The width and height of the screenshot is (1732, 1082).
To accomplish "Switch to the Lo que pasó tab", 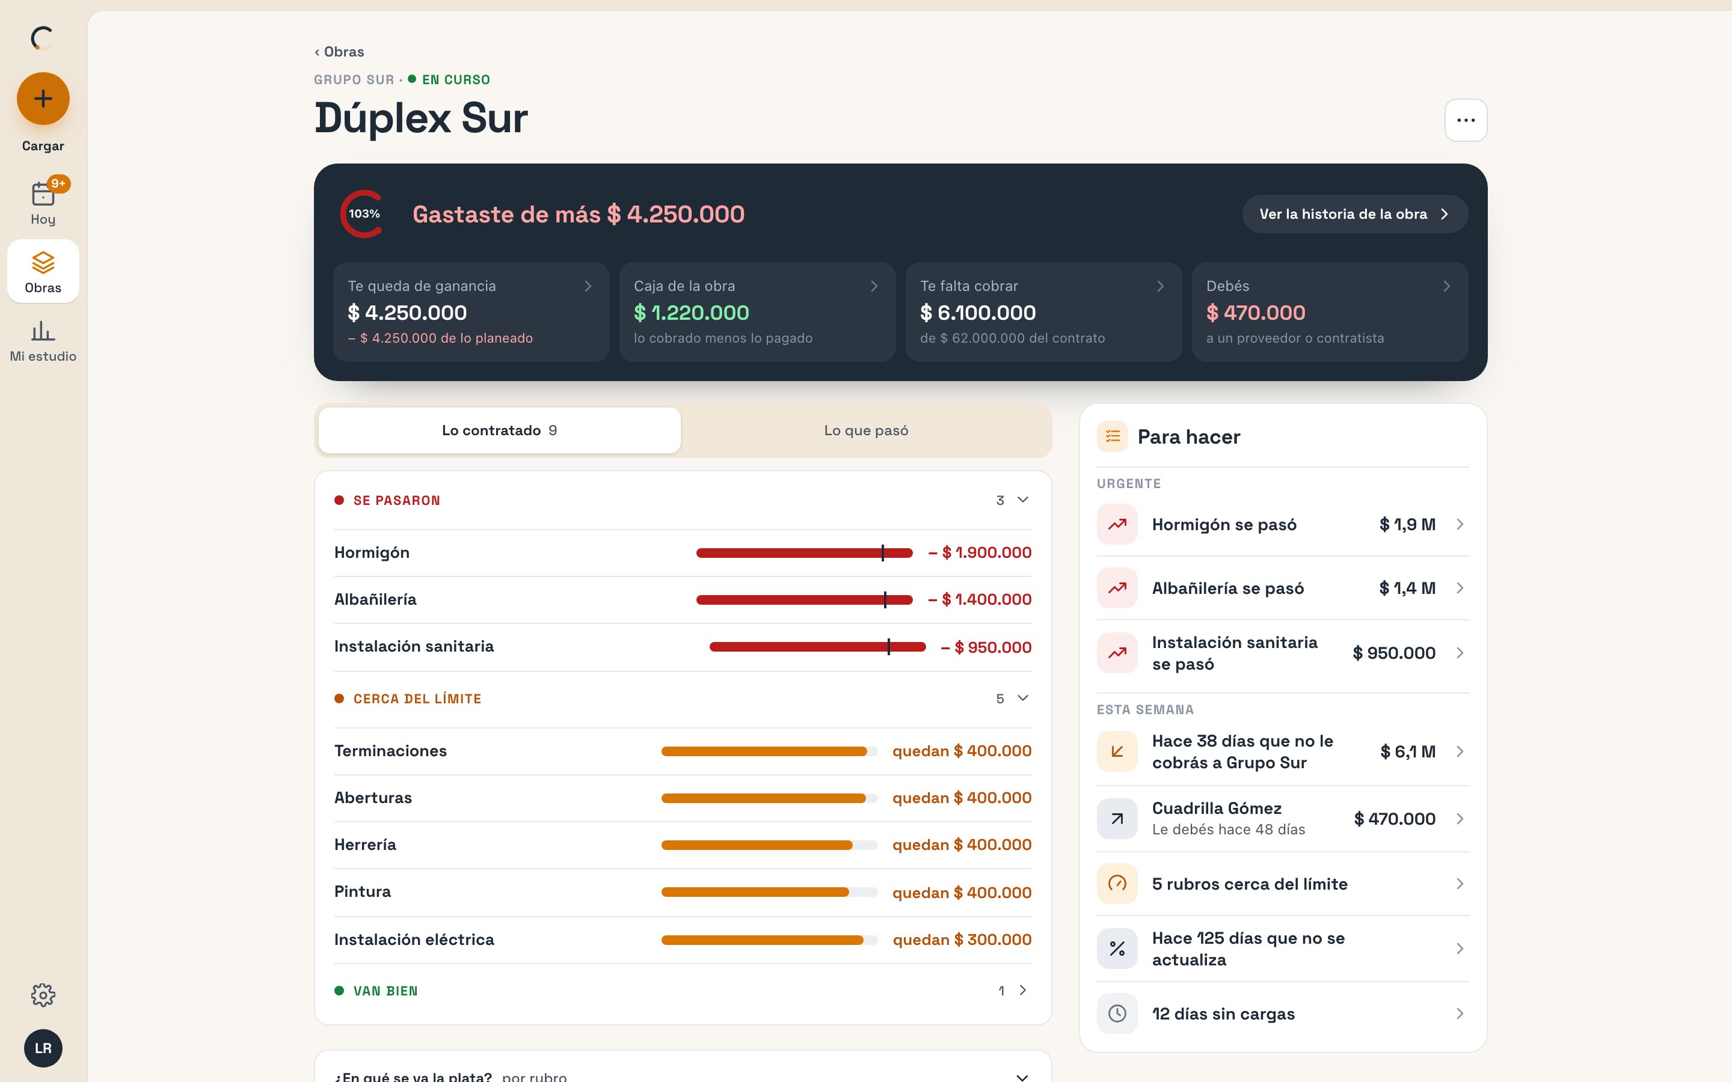I will click(x=866, y=430).
